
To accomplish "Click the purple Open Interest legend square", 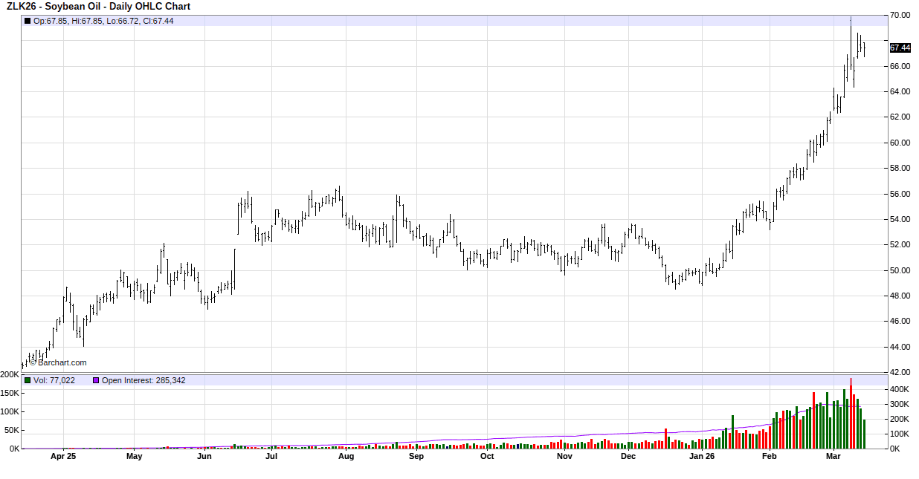I will tap(96, 380).
